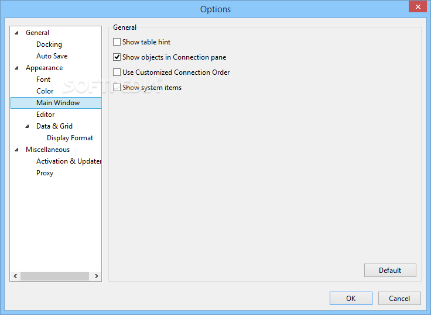Open the Docking settings page

pyautogui.click(x=49, y=44)
